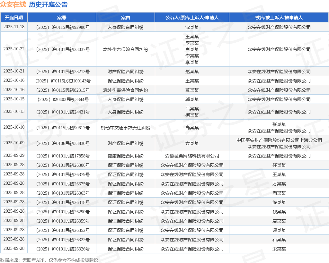Click plaintiff 莫某某
This screenshot has width=329, height=263.
click(x=192, y=90)
